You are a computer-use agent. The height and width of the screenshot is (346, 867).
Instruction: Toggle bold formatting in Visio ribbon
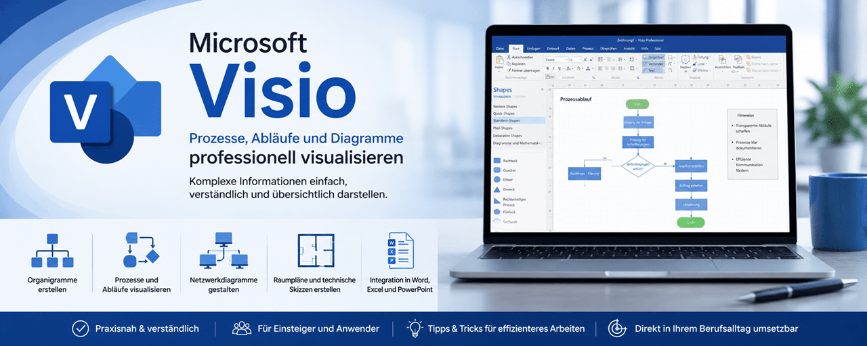(548, 68)
